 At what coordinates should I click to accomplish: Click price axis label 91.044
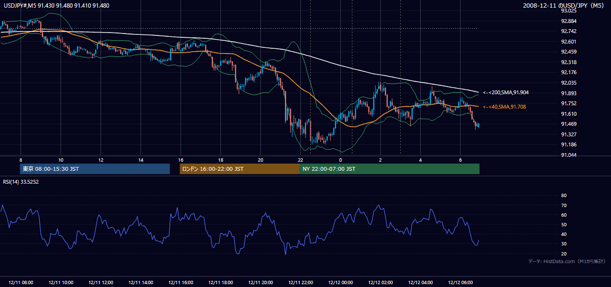pos(568,155)
